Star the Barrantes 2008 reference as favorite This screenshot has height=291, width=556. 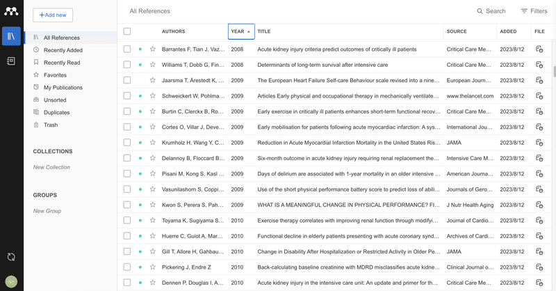point(152,49)
